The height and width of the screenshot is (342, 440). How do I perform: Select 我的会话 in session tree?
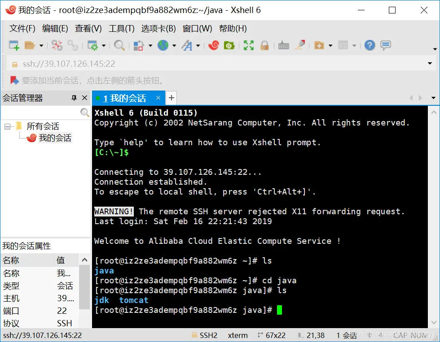tap(55, 138)
